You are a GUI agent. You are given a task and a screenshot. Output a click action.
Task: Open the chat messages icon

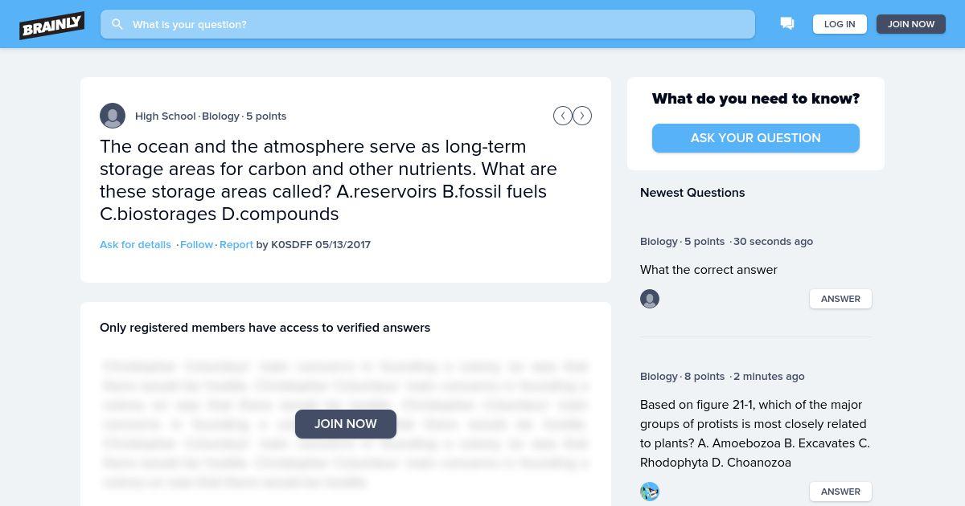(787, 24)
